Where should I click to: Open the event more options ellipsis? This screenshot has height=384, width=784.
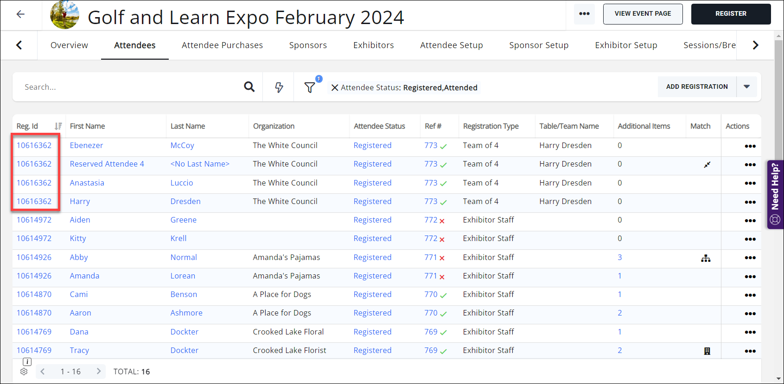point(584,14)
